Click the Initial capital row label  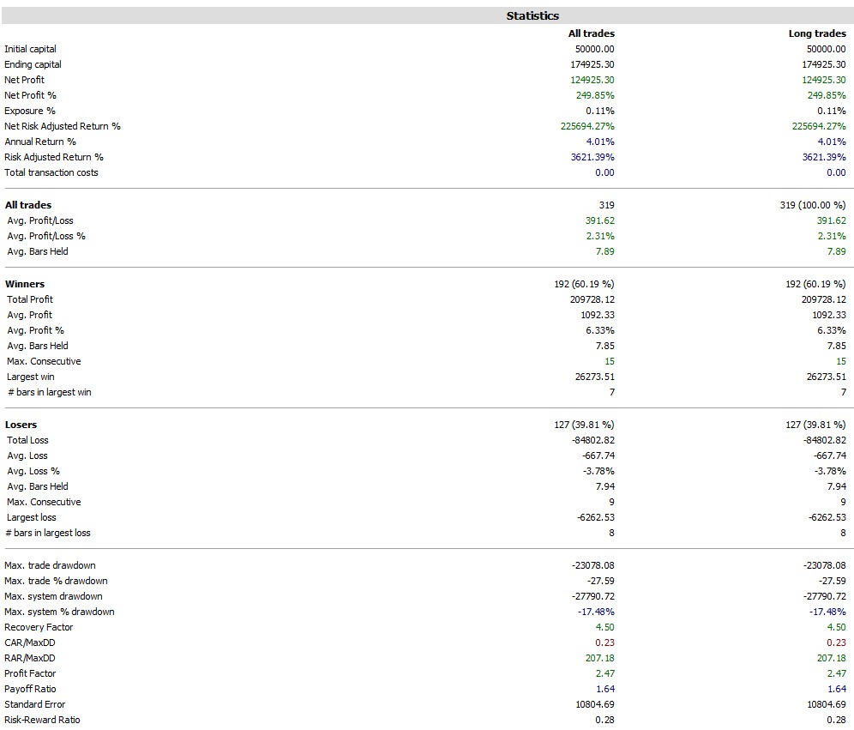click(30, 49)
